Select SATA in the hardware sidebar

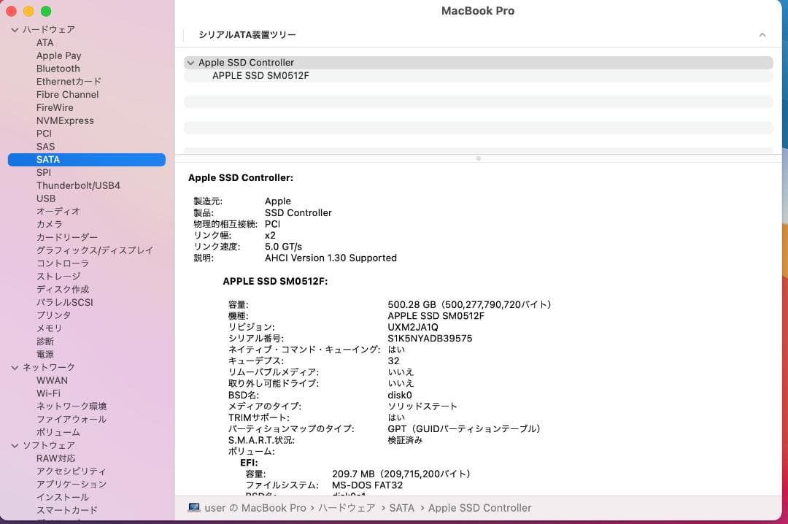[x=48, y=159]
